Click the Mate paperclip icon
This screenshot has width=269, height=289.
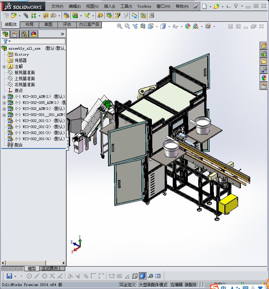(x=26, y=15)
